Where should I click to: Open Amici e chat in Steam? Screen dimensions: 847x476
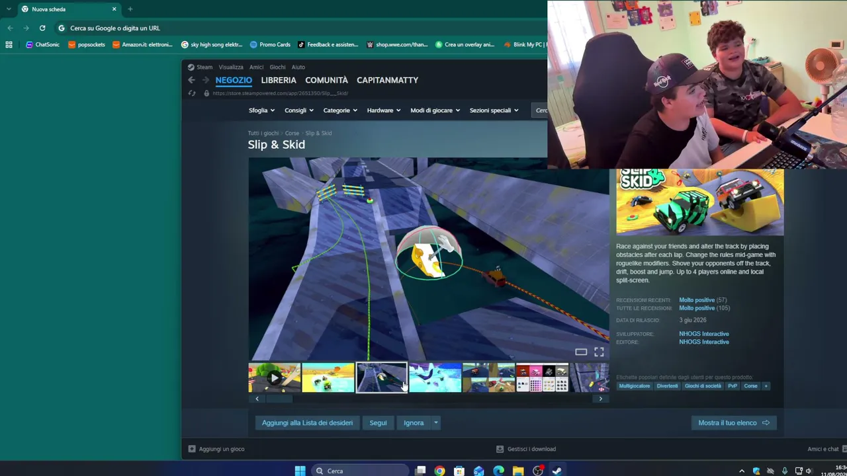tap(823, 449)
